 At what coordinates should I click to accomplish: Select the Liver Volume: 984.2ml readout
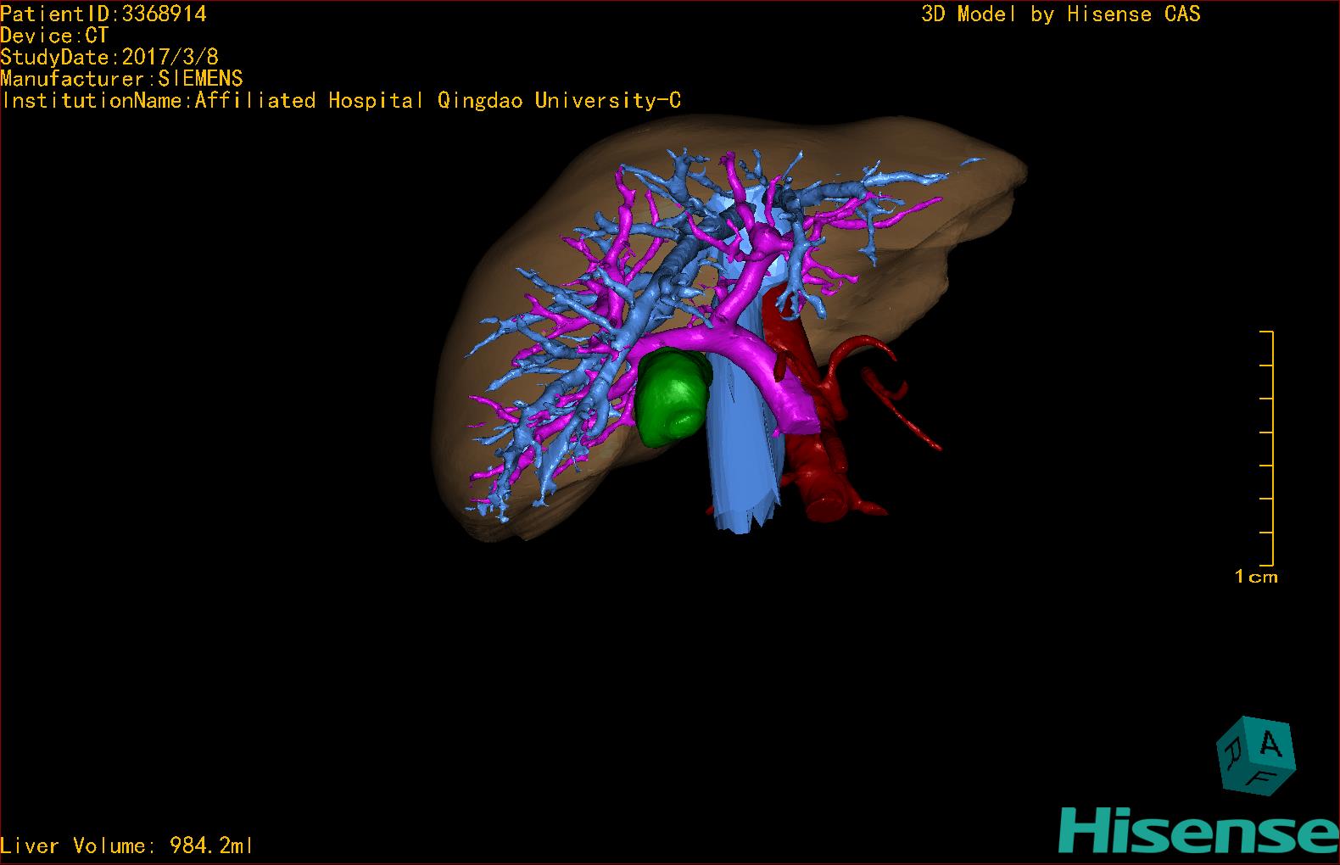(127, 845)
